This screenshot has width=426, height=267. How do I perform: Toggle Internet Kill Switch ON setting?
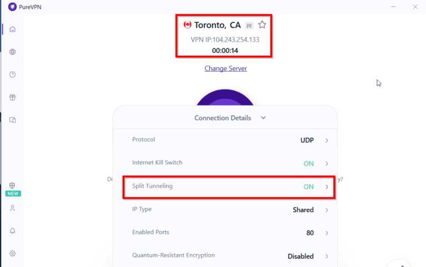pos(308,164)
